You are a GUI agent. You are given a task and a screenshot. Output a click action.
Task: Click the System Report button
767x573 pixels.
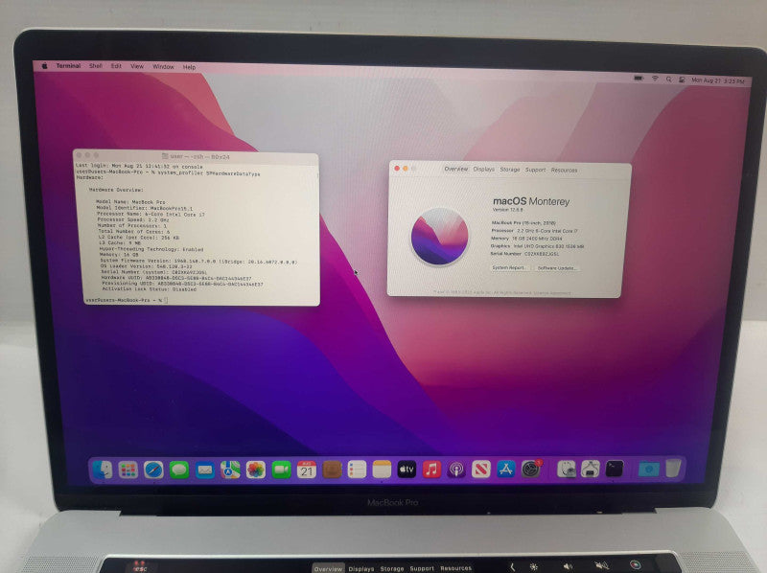[509, 268]
